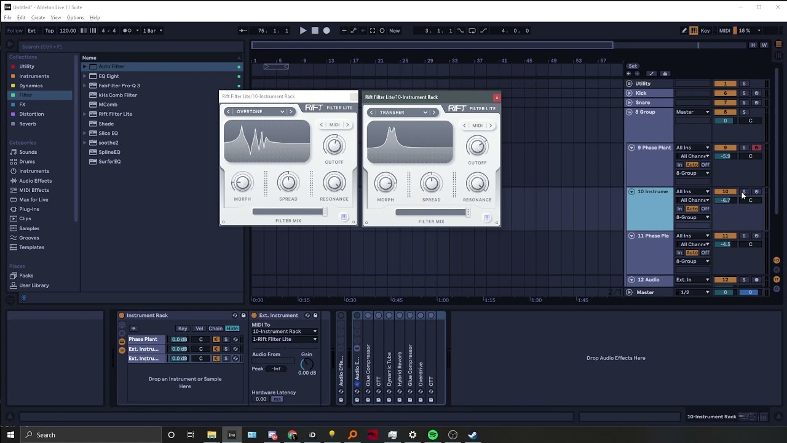The image size is (787, 443).
Task: Click the MIDI Arrangement Overdub plus button
Action: (x=344, y=31)
